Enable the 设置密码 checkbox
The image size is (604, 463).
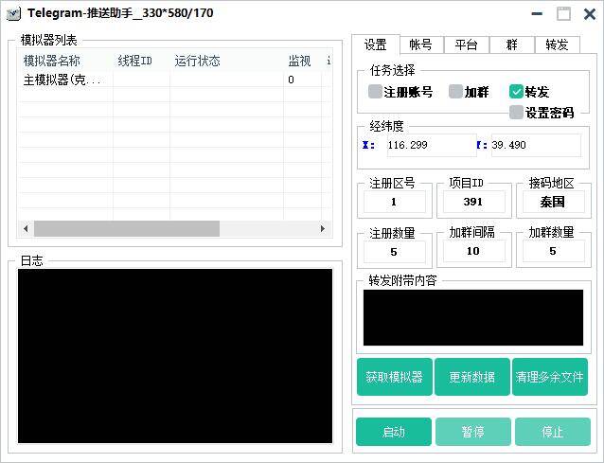tap(516, 112)
